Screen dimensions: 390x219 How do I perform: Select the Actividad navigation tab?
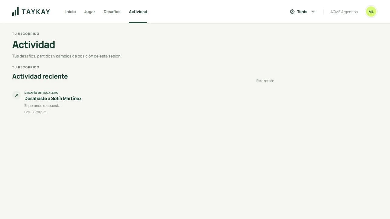[138, 12]
